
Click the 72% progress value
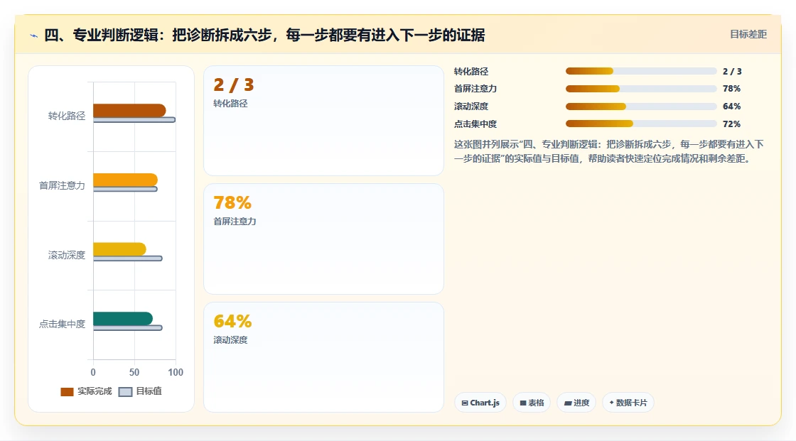pos(731,124)
